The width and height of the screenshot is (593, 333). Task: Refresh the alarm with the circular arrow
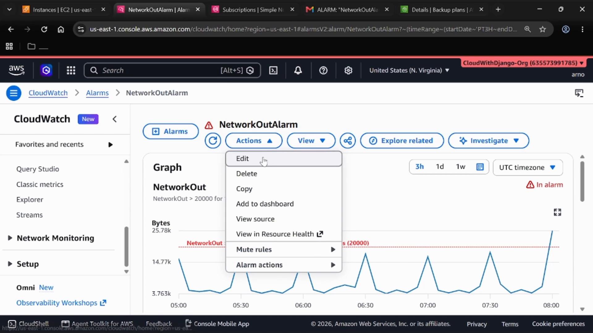213,141
